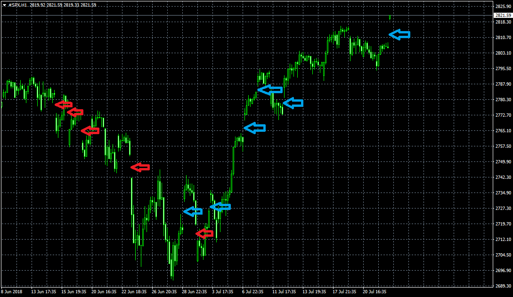This screenshot has height=297, width=513.
Task: Click the 8 Jun 2018 date label
Action: pos(12,291)
